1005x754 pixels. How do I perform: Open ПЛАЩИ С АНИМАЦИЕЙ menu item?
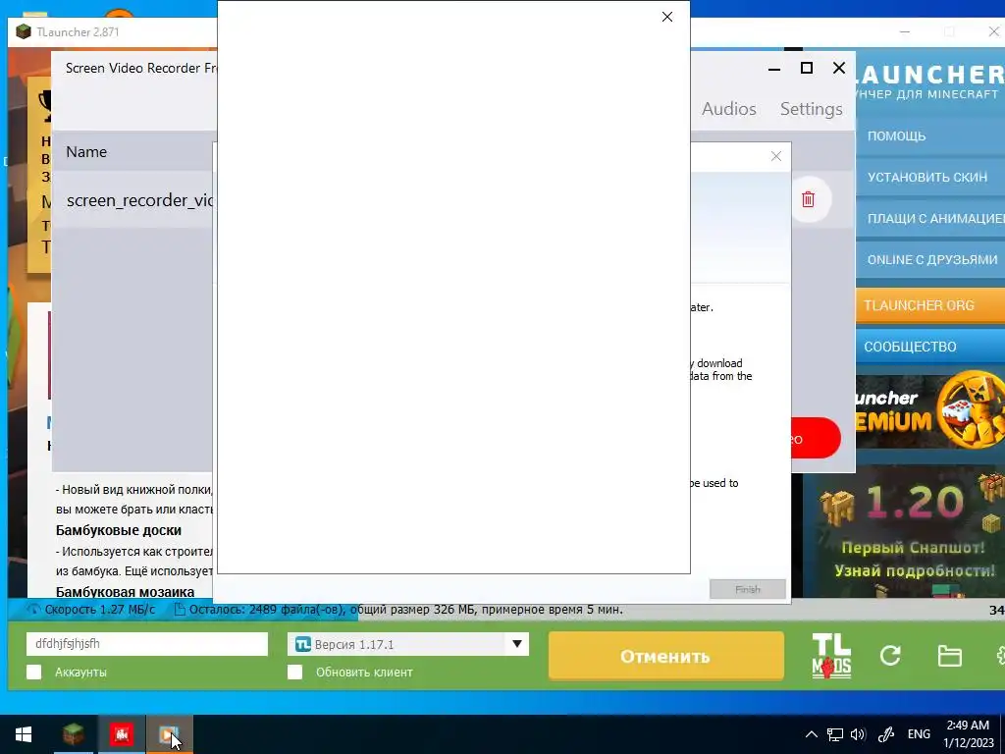[x=930, y=219]
